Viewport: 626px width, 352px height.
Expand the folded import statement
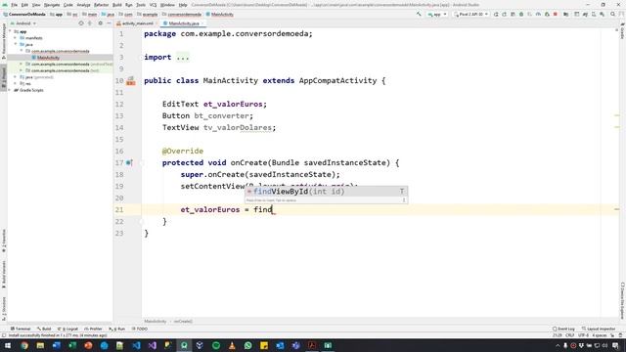point(183,57)
